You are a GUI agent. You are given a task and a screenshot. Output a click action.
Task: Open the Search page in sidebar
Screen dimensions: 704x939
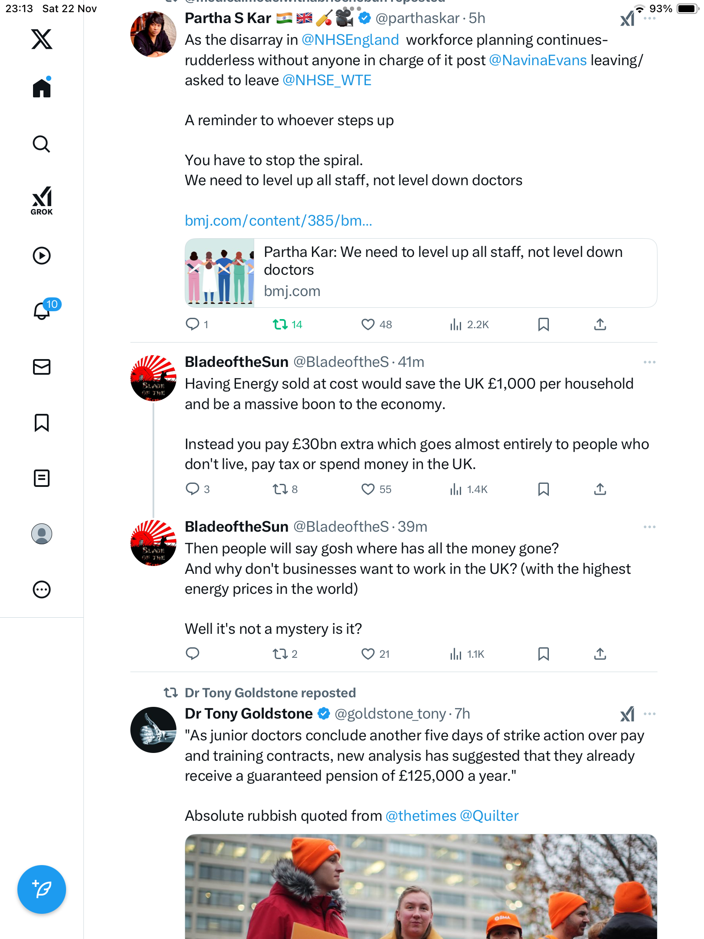[x=42, y=144]
